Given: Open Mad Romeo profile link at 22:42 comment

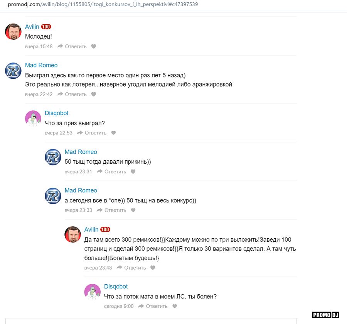Looking at the screenshot, I should pyautogui.click(x=41, y=65).
